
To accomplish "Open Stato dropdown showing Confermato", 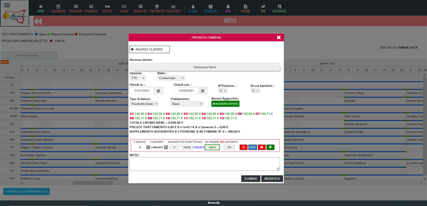I will coord(171,78).
